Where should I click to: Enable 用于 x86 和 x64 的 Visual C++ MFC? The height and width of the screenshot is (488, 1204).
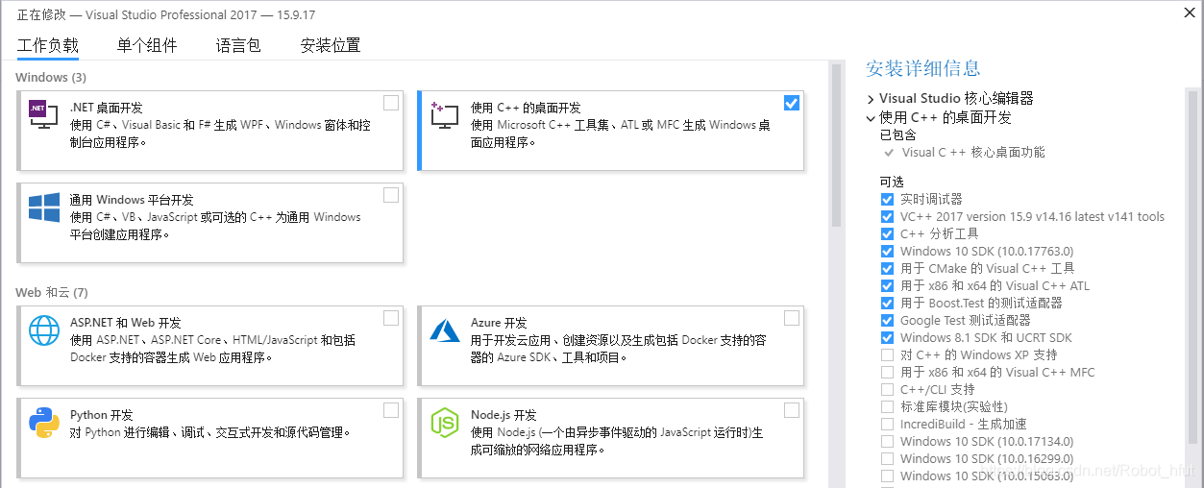click(887, 372)
